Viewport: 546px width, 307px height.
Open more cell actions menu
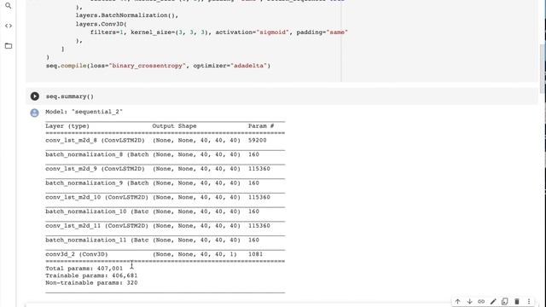click(x=529, y=301)
